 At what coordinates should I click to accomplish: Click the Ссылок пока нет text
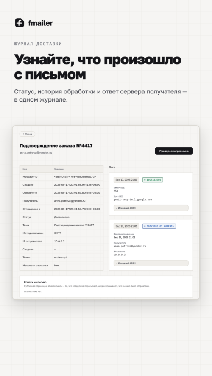33,291
